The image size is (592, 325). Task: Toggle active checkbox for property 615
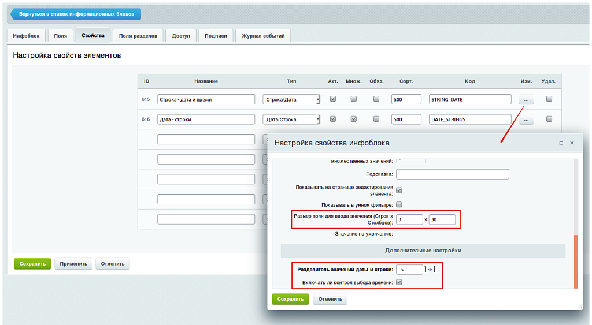(333, 99)
